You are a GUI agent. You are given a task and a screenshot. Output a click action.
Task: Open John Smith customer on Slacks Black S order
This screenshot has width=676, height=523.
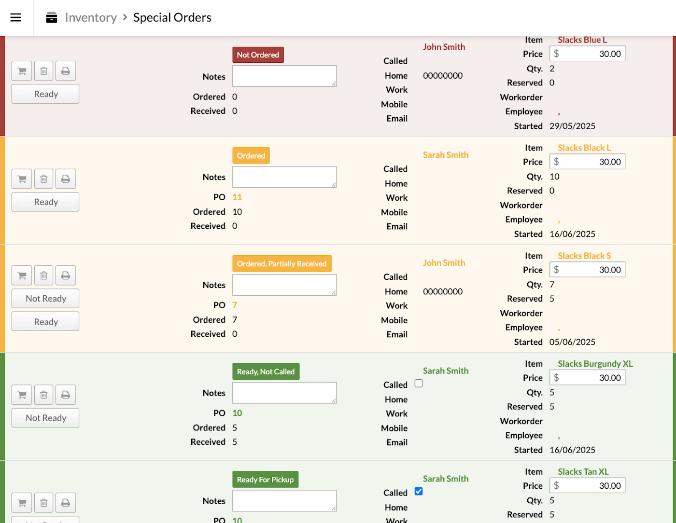[444, 263]
